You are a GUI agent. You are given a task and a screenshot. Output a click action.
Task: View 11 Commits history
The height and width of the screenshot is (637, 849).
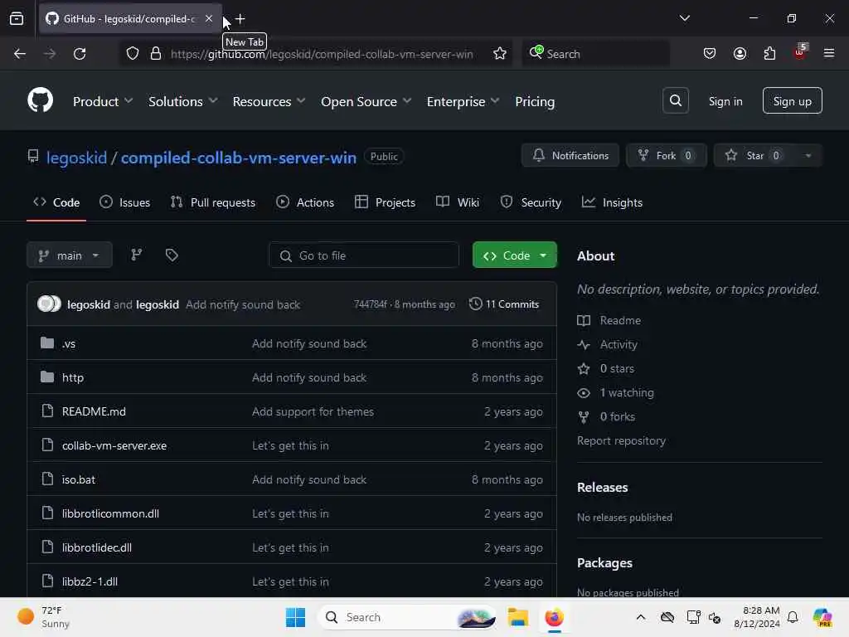click(504, 304)
